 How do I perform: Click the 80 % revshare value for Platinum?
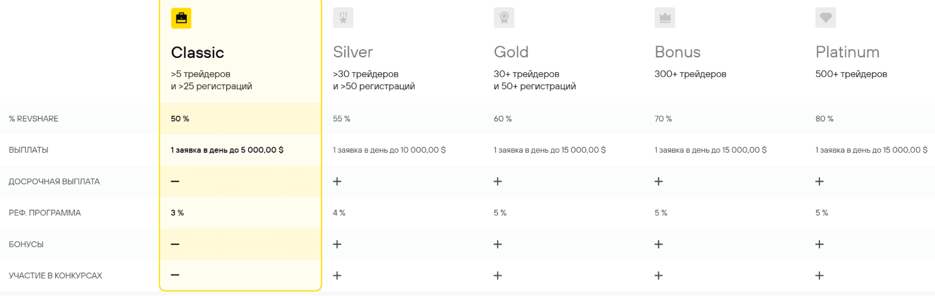[x=824, y=119]
